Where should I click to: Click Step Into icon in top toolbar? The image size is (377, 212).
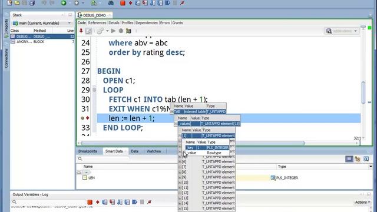(145, 3)
